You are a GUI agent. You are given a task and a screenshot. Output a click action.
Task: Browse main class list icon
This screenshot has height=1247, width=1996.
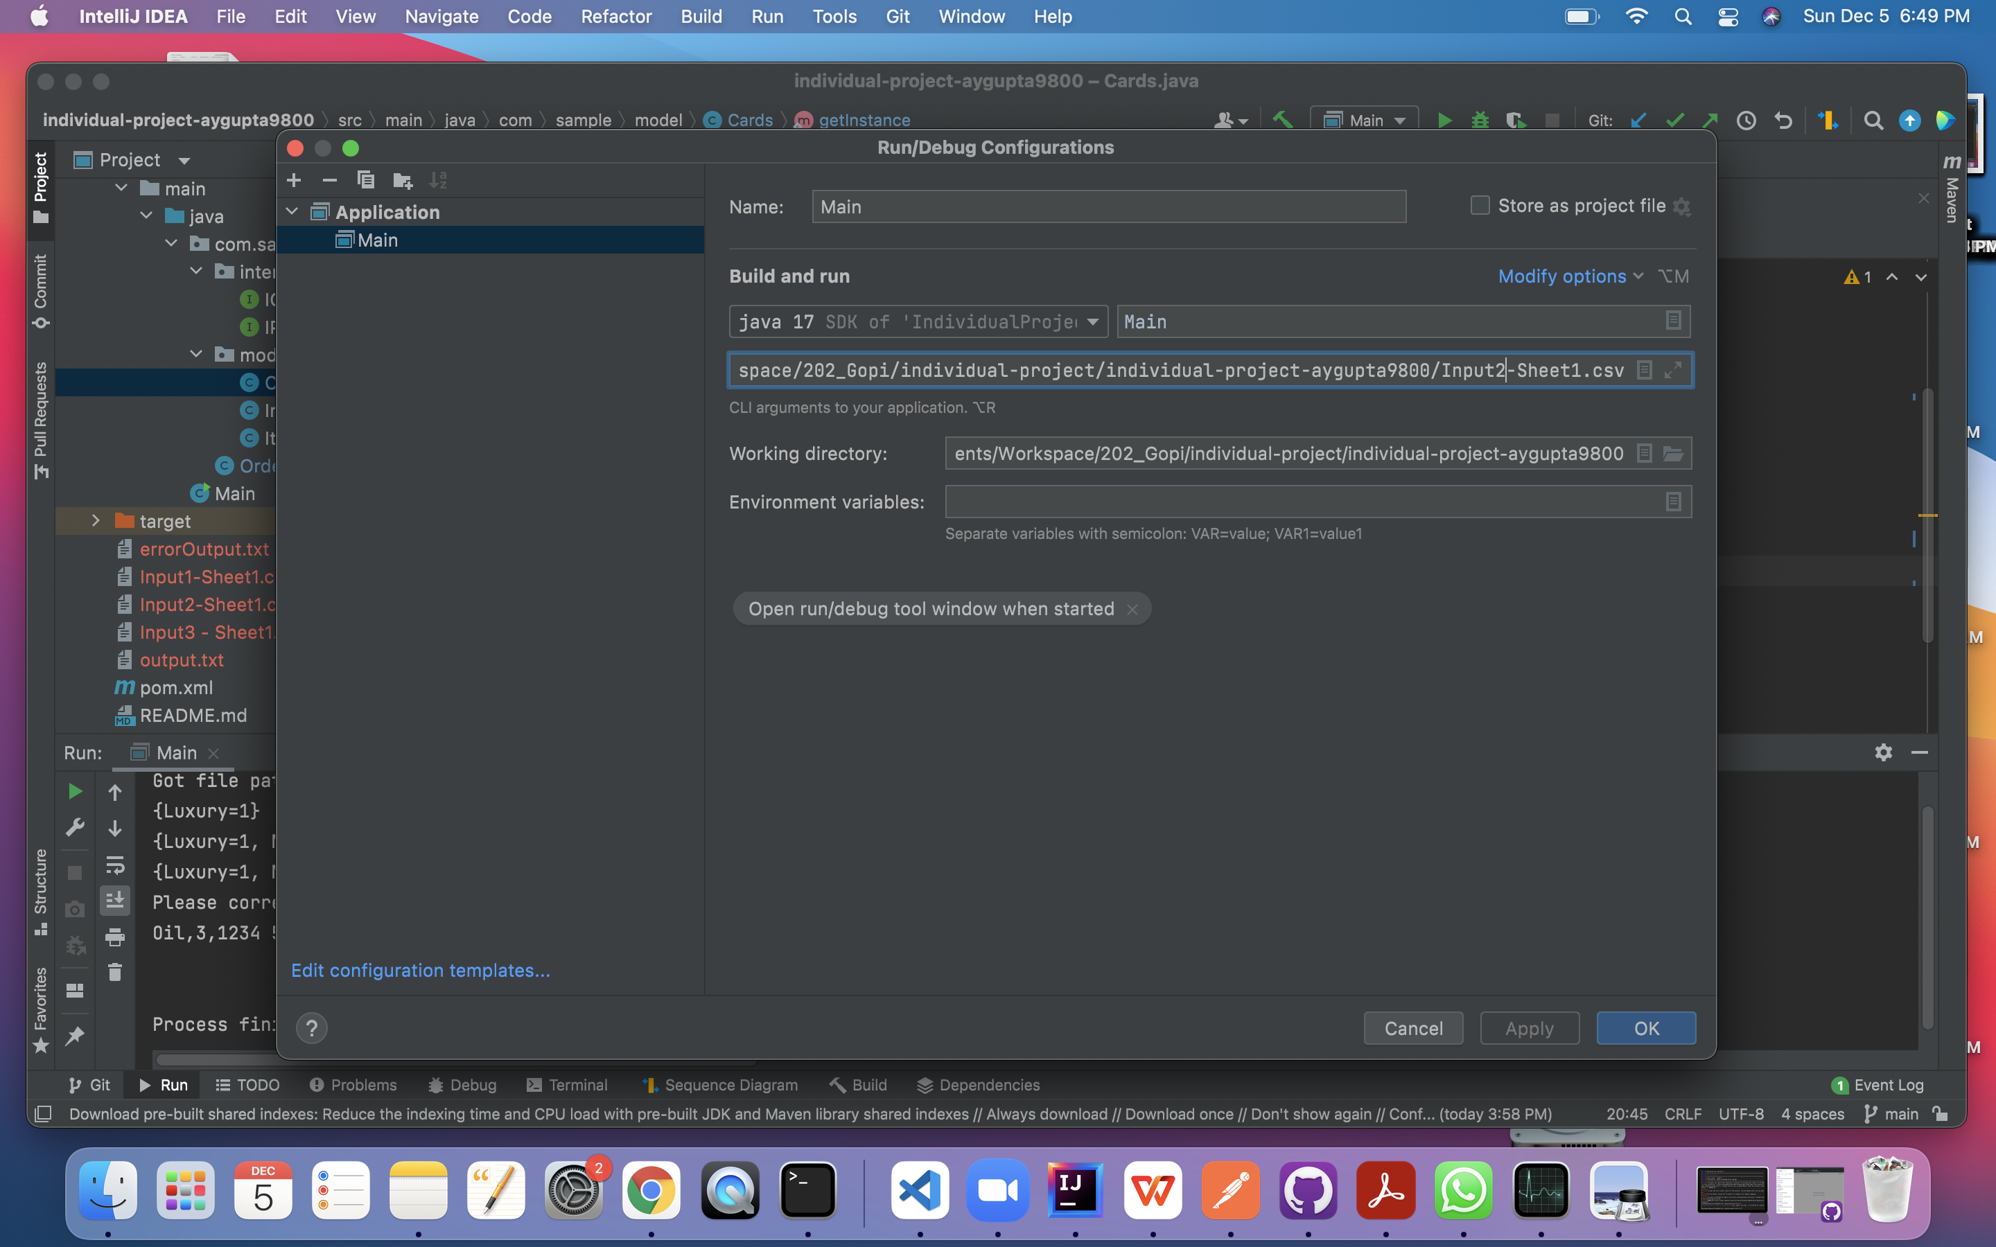point(1674,321)
